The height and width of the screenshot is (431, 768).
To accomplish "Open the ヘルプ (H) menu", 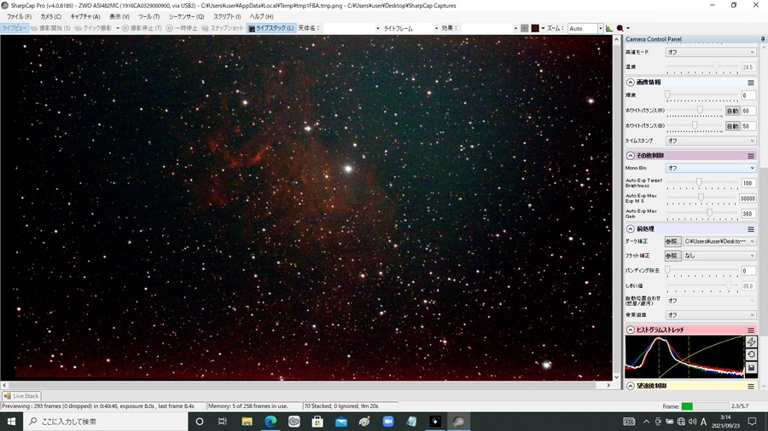I will [262, 17].
